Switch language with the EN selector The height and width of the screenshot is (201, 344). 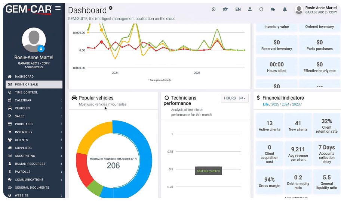[238, 10]
